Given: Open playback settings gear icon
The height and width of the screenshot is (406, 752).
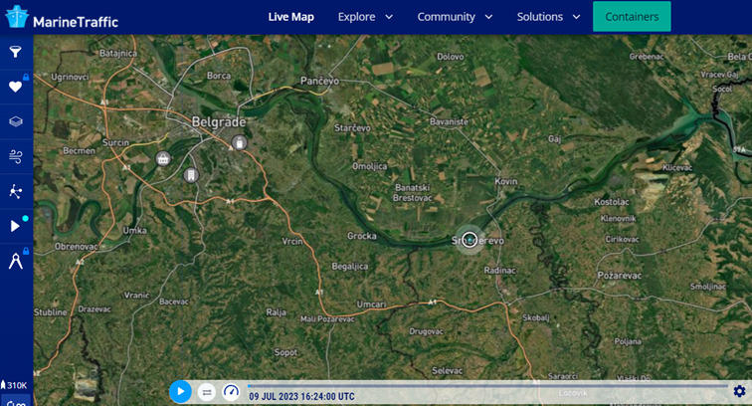Looking at the screenshot, I should [739, 391].
